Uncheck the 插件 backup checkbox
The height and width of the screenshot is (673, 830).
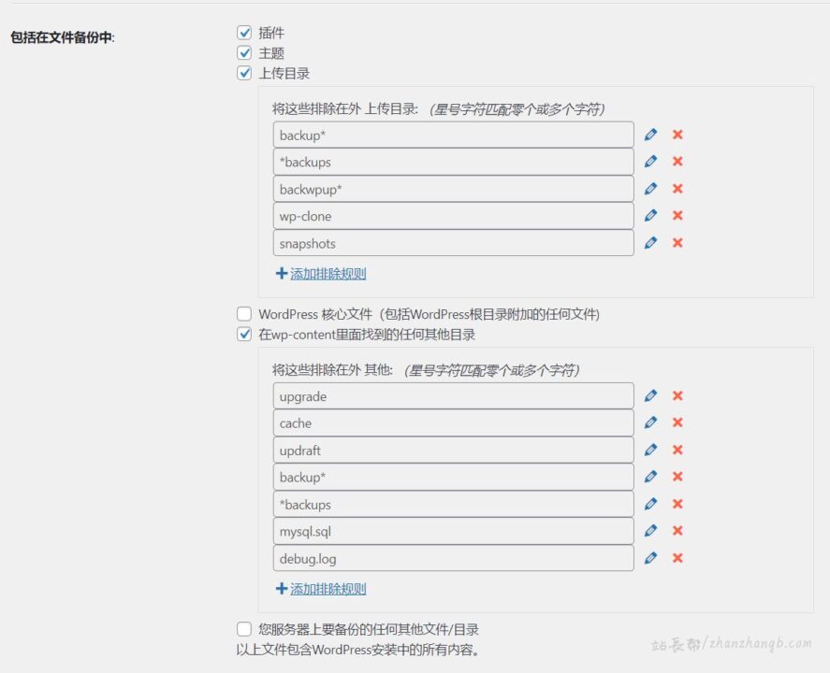[244, 32]
